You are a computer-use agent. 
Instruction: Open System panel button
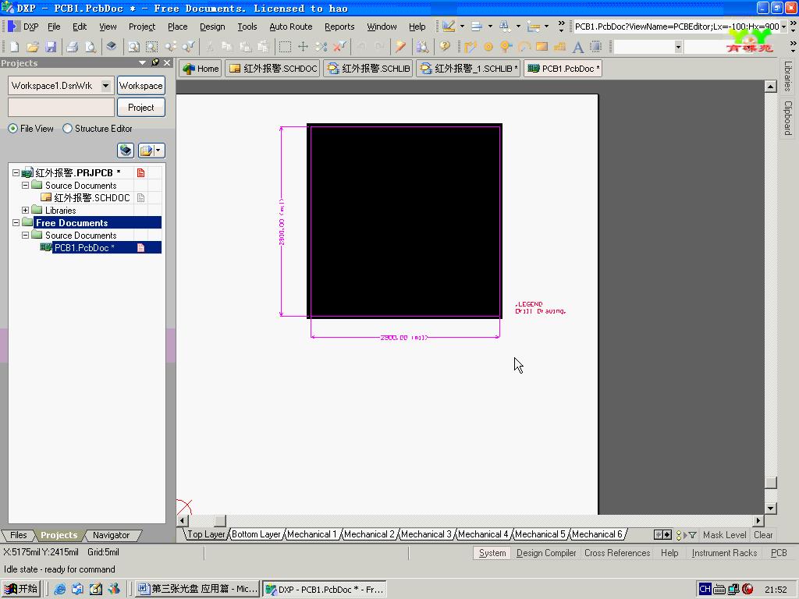(x=492, y=553)
